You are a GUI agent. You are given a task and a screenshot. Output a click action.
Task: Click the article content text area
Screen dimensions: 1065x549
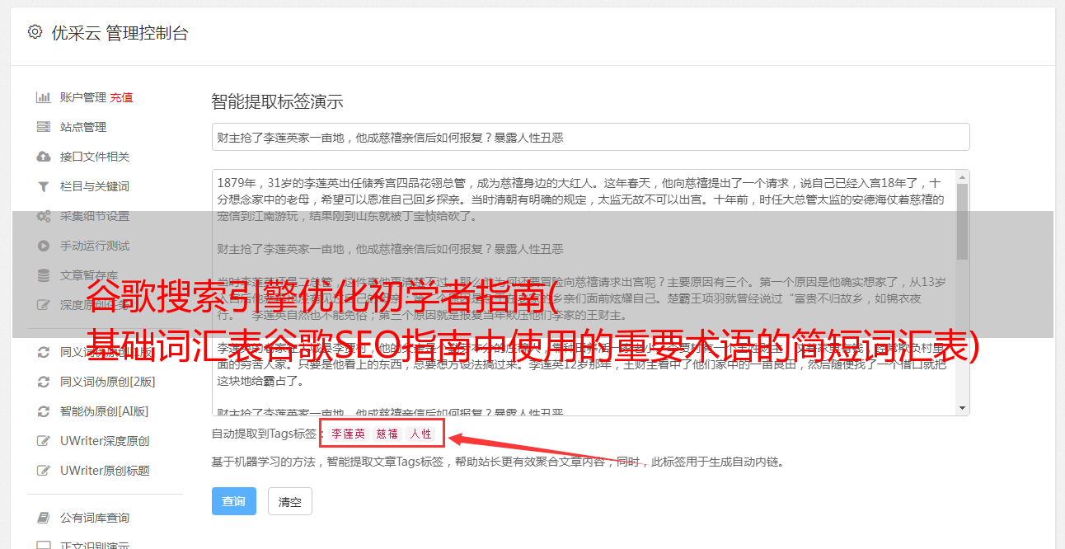[x=584, y=293]
